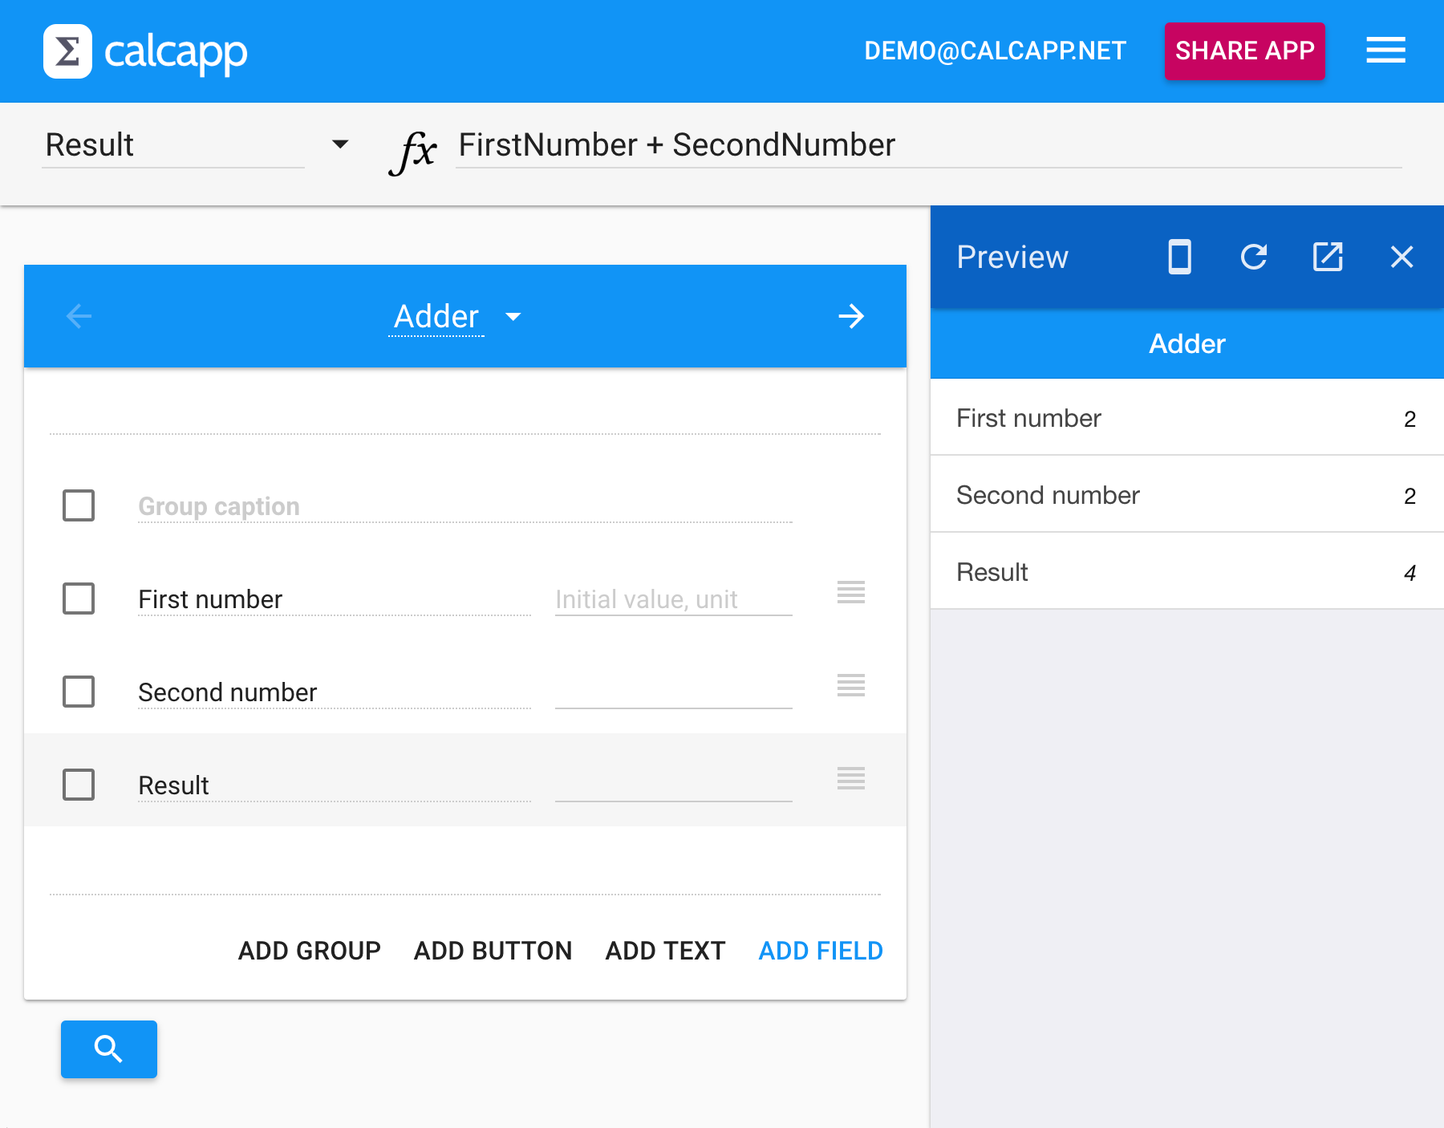Select the Second number checkbox
This screenshot has width=1444, height=1128.
pos(79,692)
